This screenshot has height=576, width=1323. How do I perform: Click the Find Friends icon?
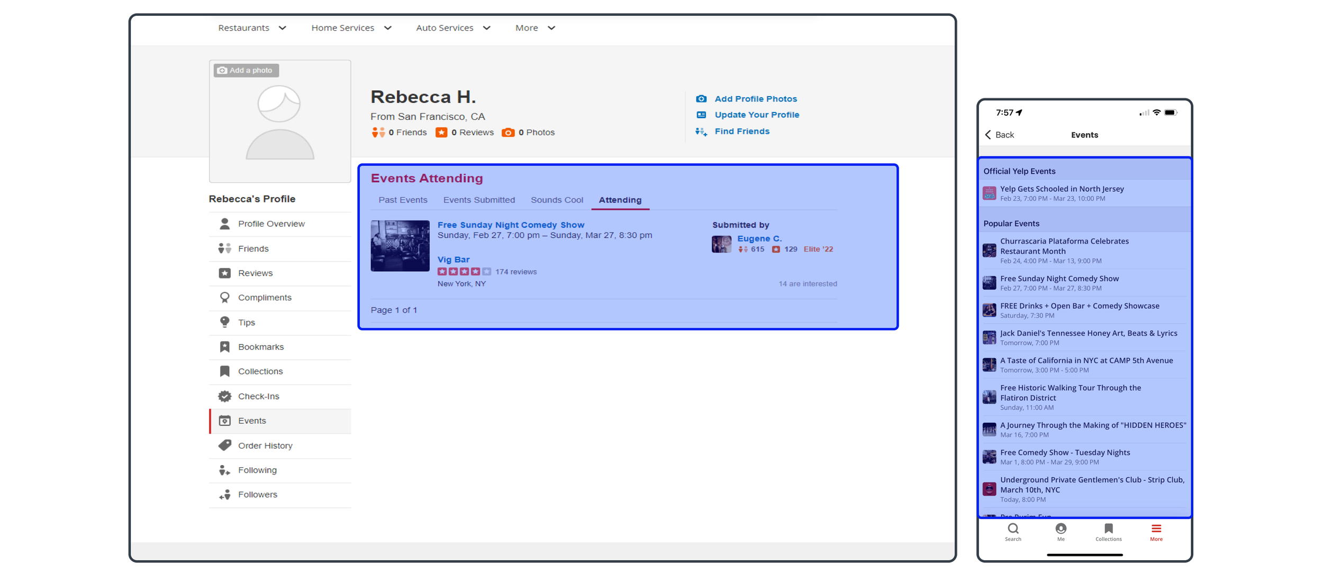[701, 132]
